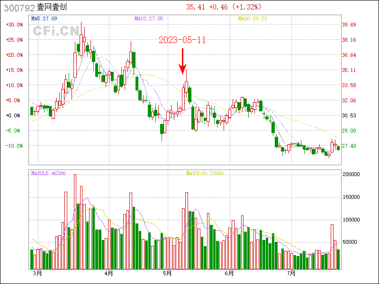Viewport: 379px width, 284px height.
Task: Click the 4月 label on time axis
Action: (x=108, y=273)
